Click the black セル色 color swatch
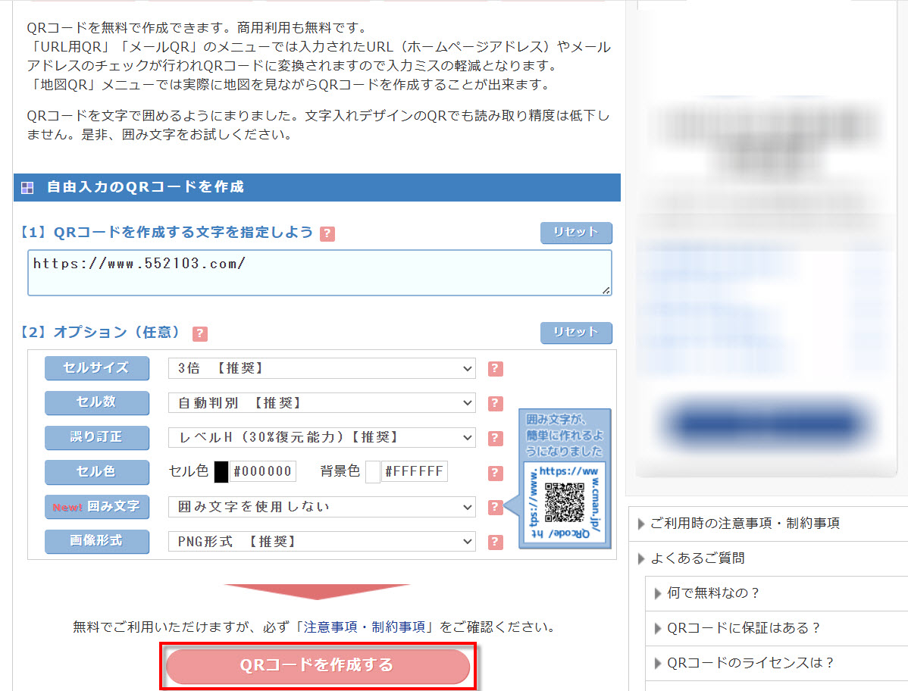This screenshot has height=691, width=908. [220, 471]
